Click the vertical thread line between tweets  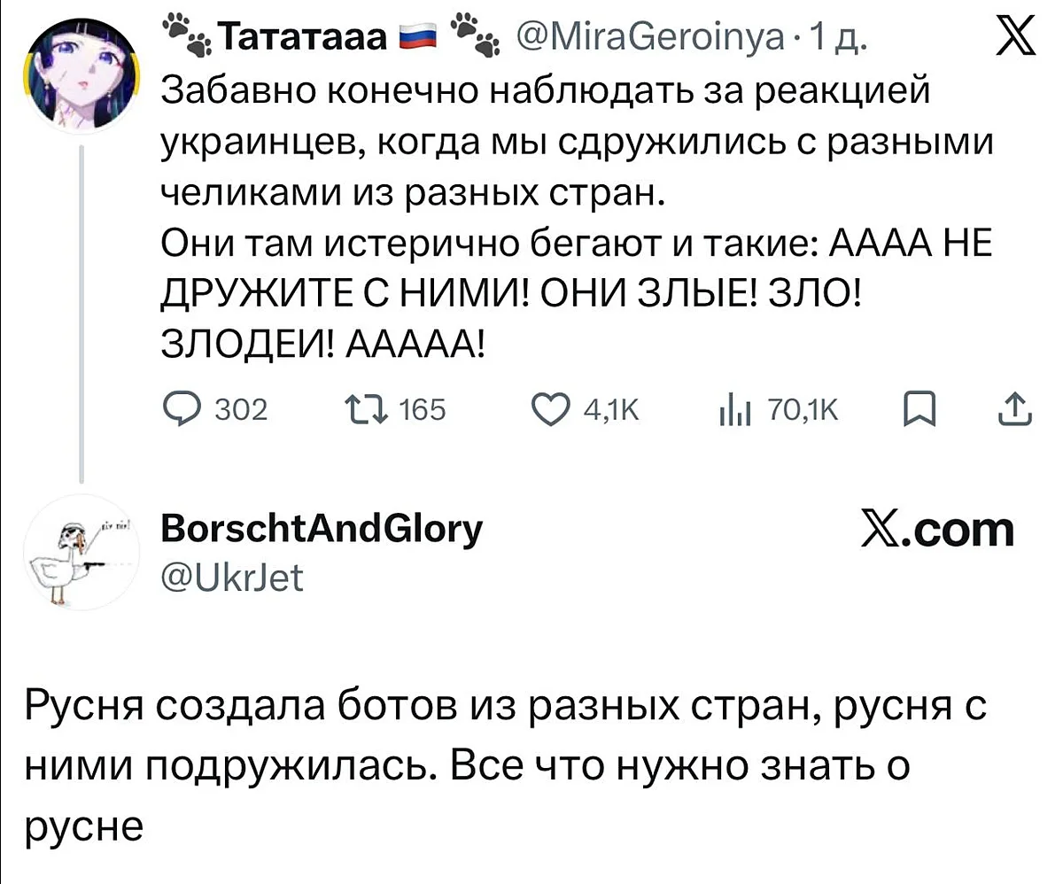pos(81,310)
